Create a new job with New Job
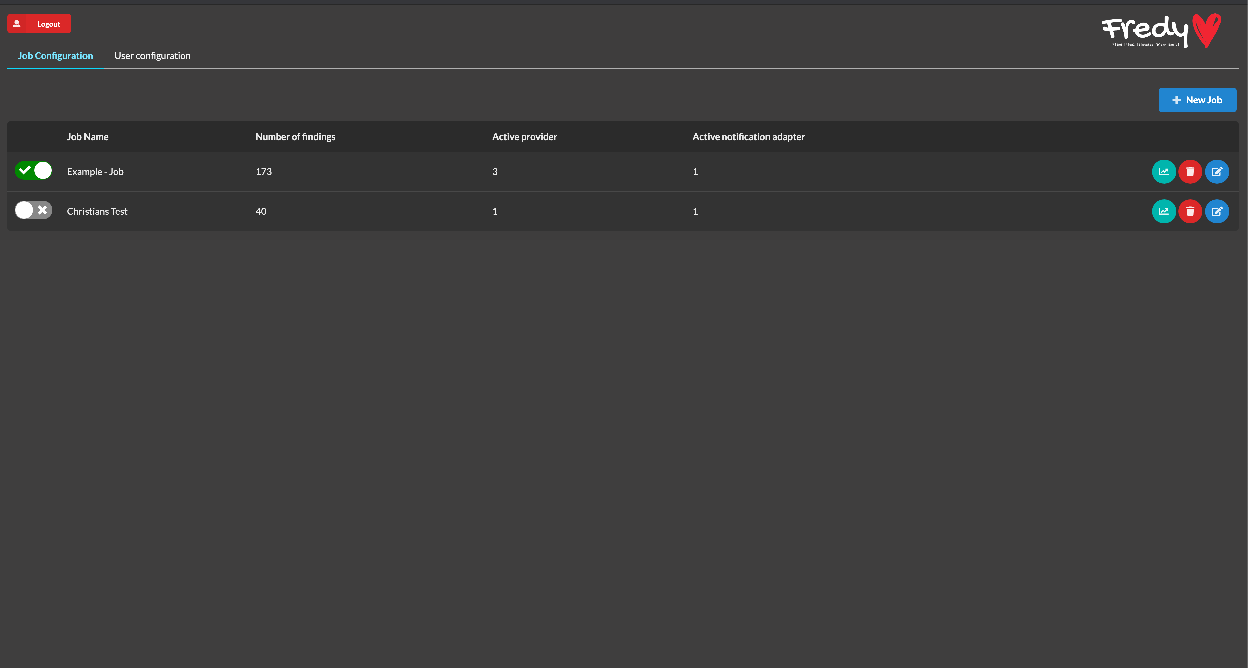This screenshot has height=668, width=1248. [1197, 100]
